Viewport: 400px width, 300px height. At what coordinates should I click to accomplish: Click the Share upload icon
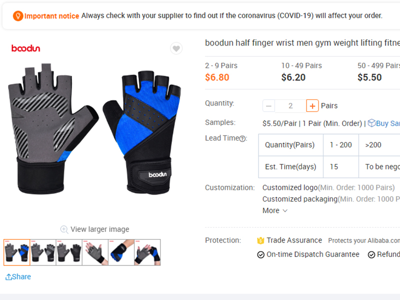pyautogui.click(x=8, y=277)
